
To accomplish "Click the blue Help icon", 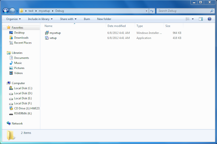I will pyautogui.click(x=210, y=19).
